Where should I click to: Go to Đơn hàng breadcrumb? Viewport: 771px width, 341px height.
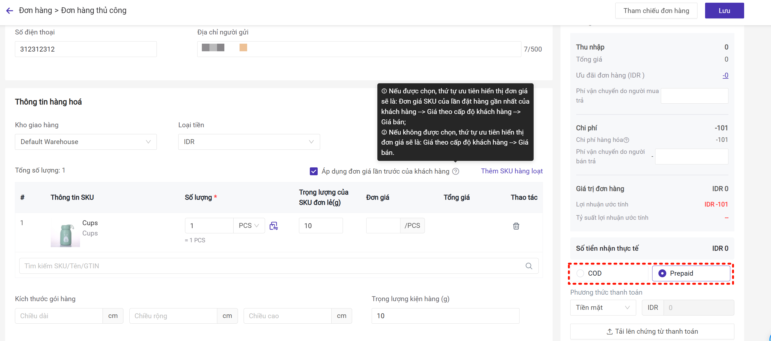coord(35,11)
